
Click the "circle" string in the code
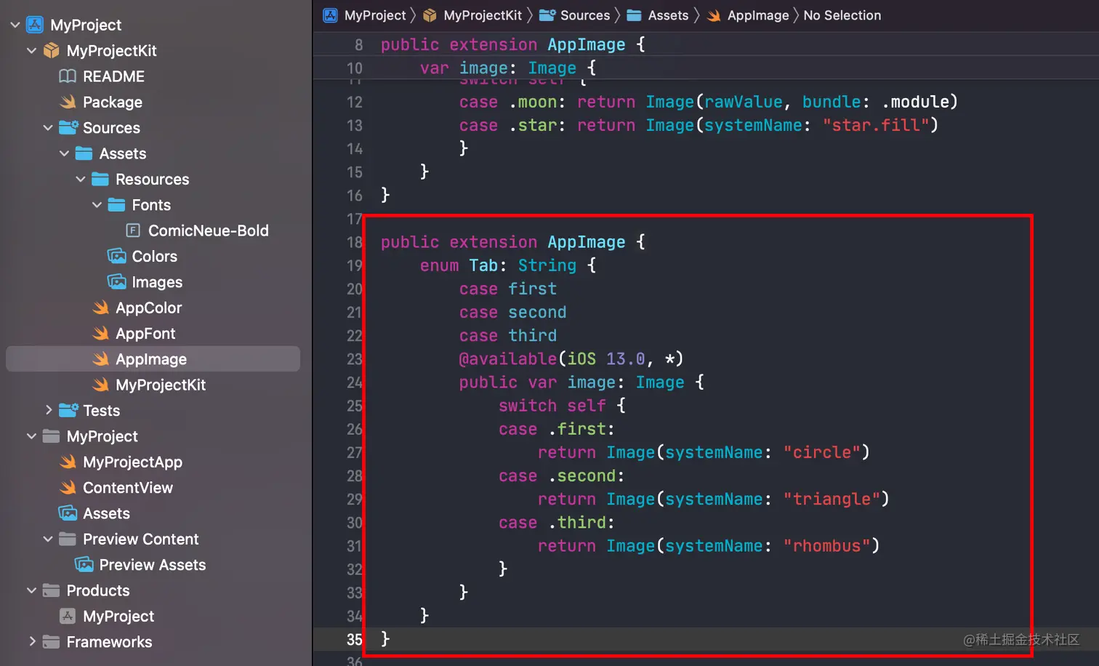click(x=821, y=452)
